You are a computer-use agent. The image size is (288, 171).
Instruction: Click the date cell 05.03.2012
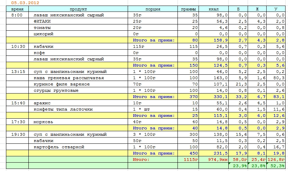[x=25, y=3]
